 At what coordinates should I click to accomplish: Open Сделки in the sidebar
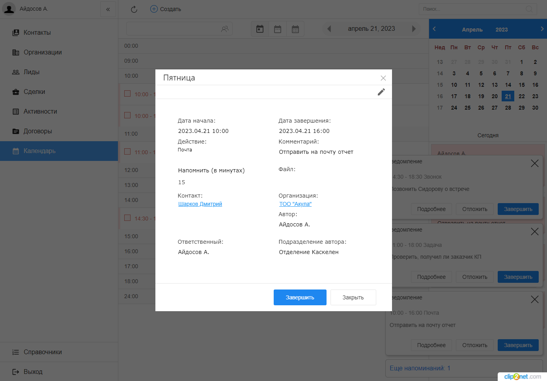[x=59, y=92]
